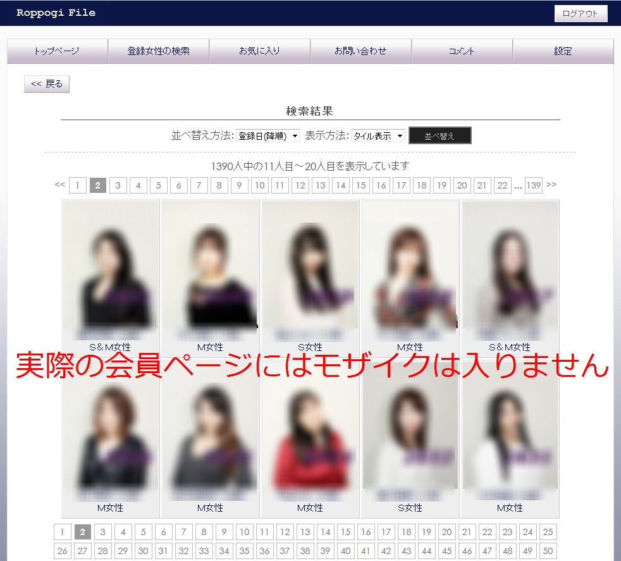Open the 登録日(降順) sort order dropdown
Screen dimensions: 621x561
268,136
